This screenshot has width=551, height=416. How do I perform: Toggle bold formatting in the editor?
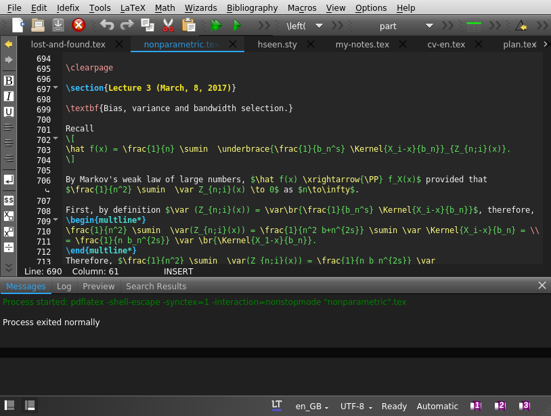pyautogui.click(x=8, y=81)
